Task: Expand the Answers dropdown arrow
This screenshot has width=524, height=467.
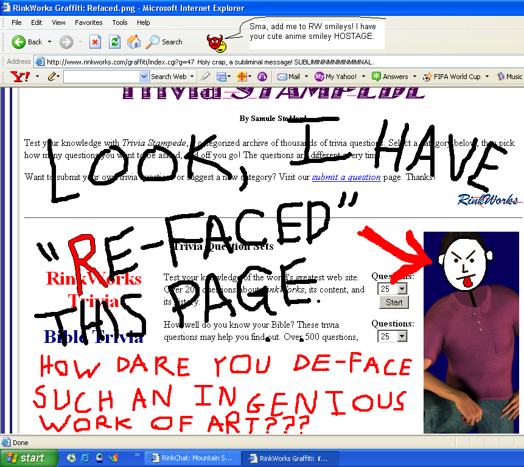Action: point(414,77)
